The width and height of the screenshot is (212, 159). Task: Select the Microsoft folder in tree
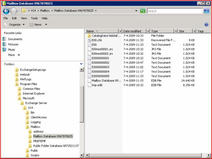click(28, 98)
